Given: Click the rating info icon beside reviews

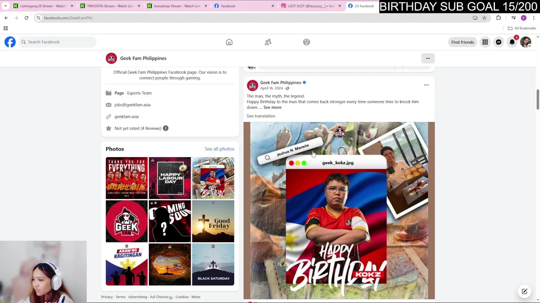Looking at the screenshot, I should coord(165,128).
